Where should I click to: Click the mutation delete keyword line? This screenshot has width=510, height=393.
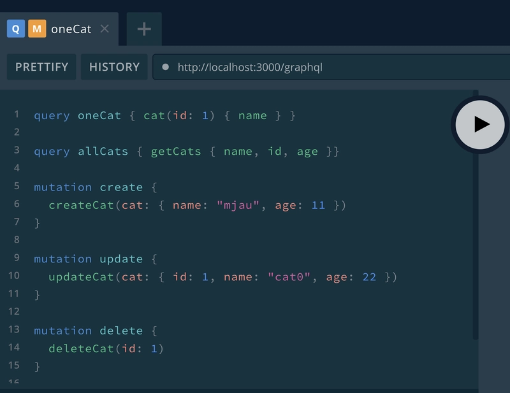pyautogui.click(x=96, y=331)
